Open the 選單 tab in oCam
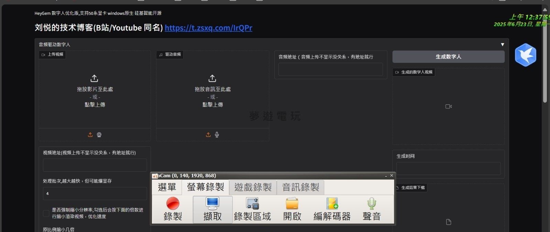550x232 pixels. pyautogui.click(x=167, y=187)
